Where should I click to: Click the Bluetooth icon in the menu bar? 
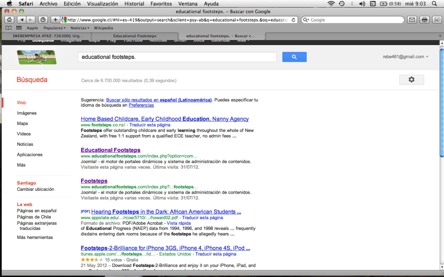352,4
